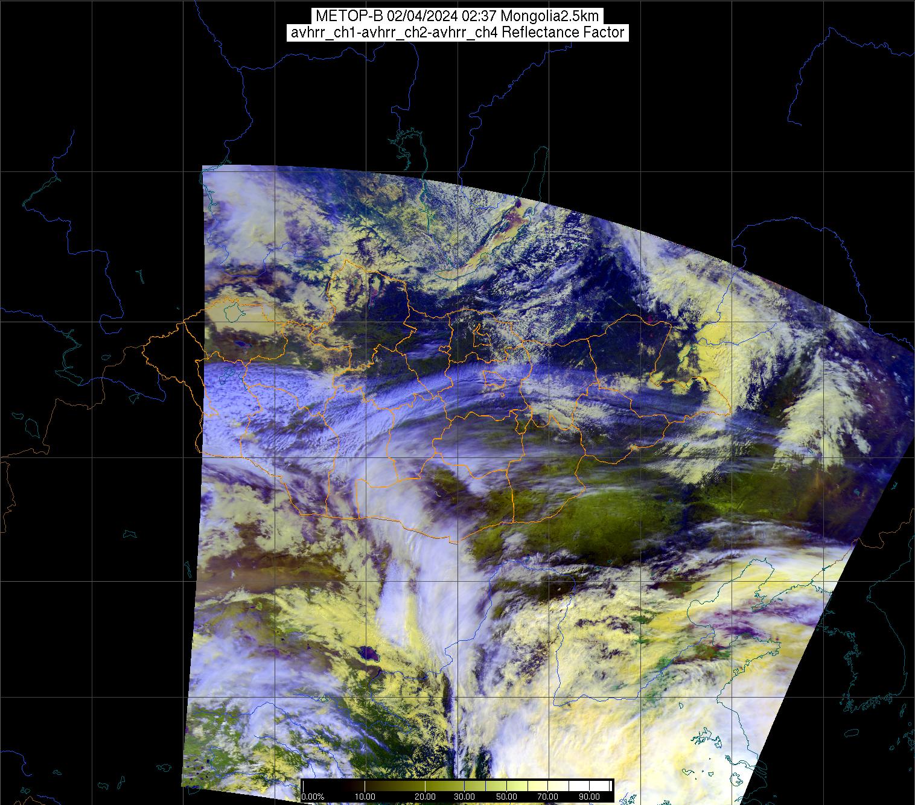Click the 'avhrr_ch1-avhrr_ch2-avhrr_ch4 Reflectance Factor' subtitle
The image size is (915, 805).
457,33
